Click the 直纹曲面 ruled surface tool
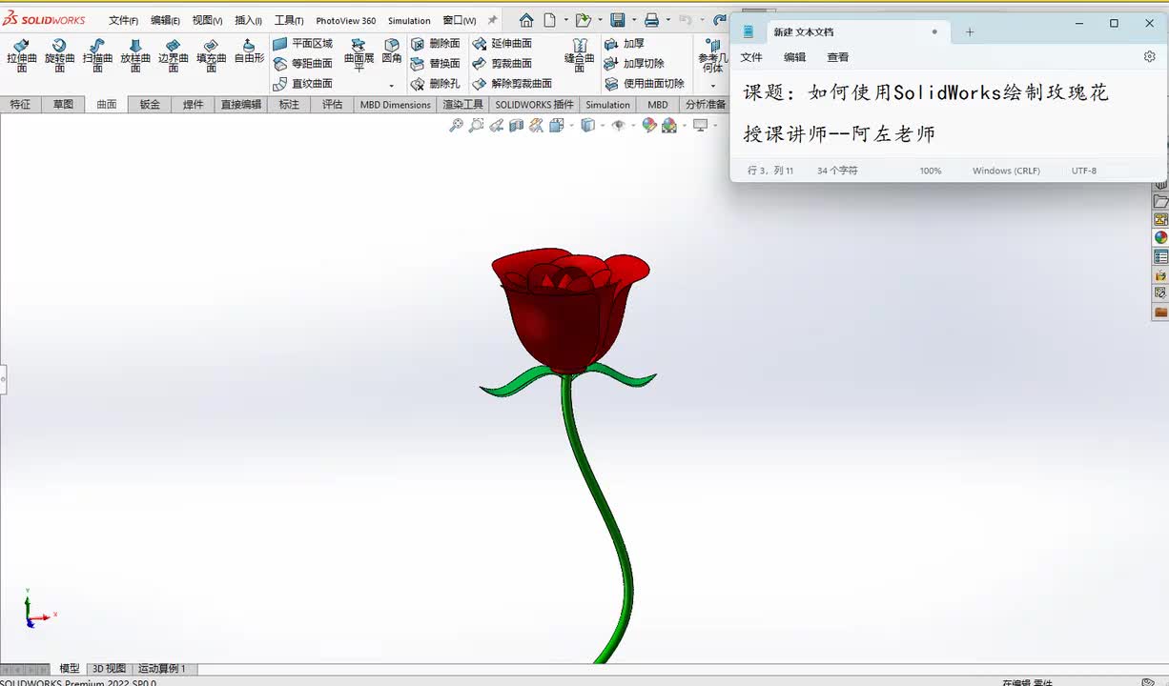This screenshot has width=1169, height=686. click(x=302, y=84)
